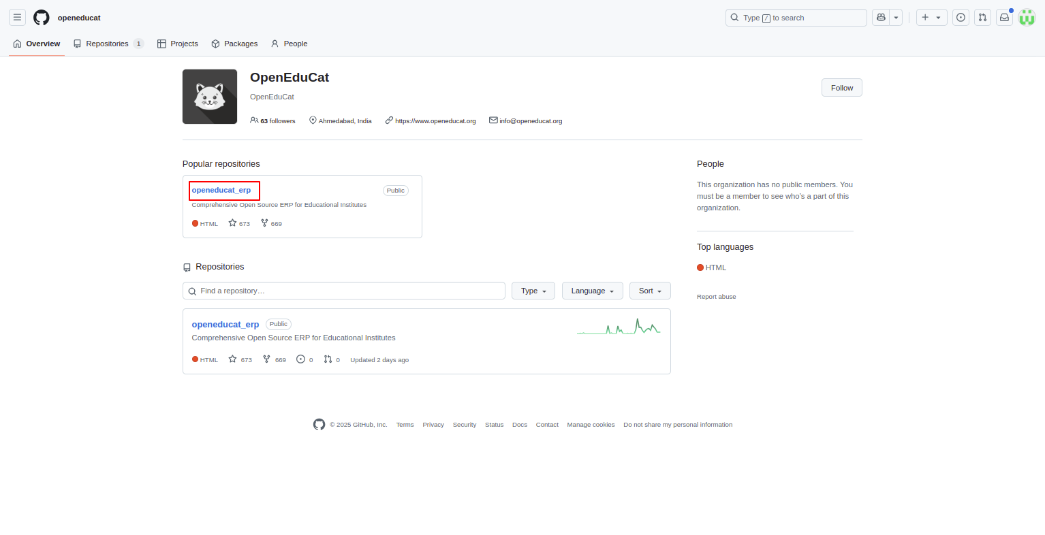Expand the Copilot dropdown arrow
The height and width of the screenshot is (535, 1045).
pos(896,18)
